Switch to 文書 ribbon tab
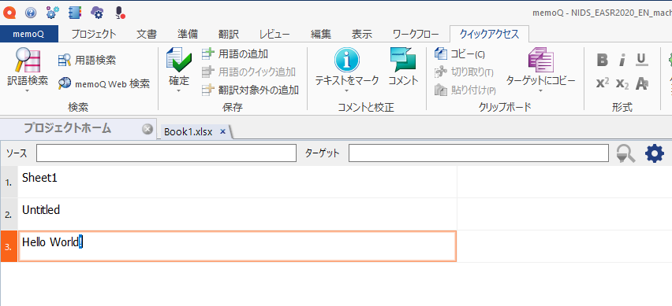Viewport: 672px width, 306px height. (147, 34)
